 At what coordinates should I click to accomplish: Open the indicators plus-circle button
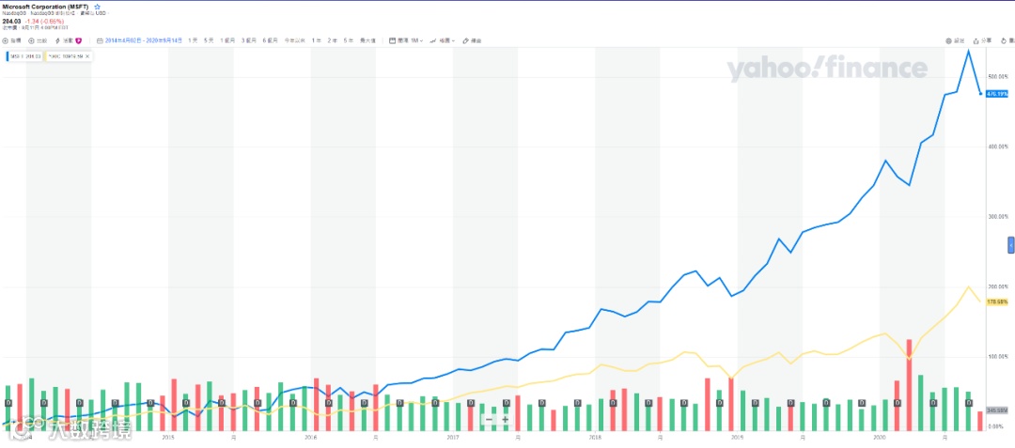[11, 40]
